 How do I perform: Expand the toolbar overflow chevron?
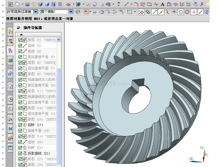click(x=118, y=3)
